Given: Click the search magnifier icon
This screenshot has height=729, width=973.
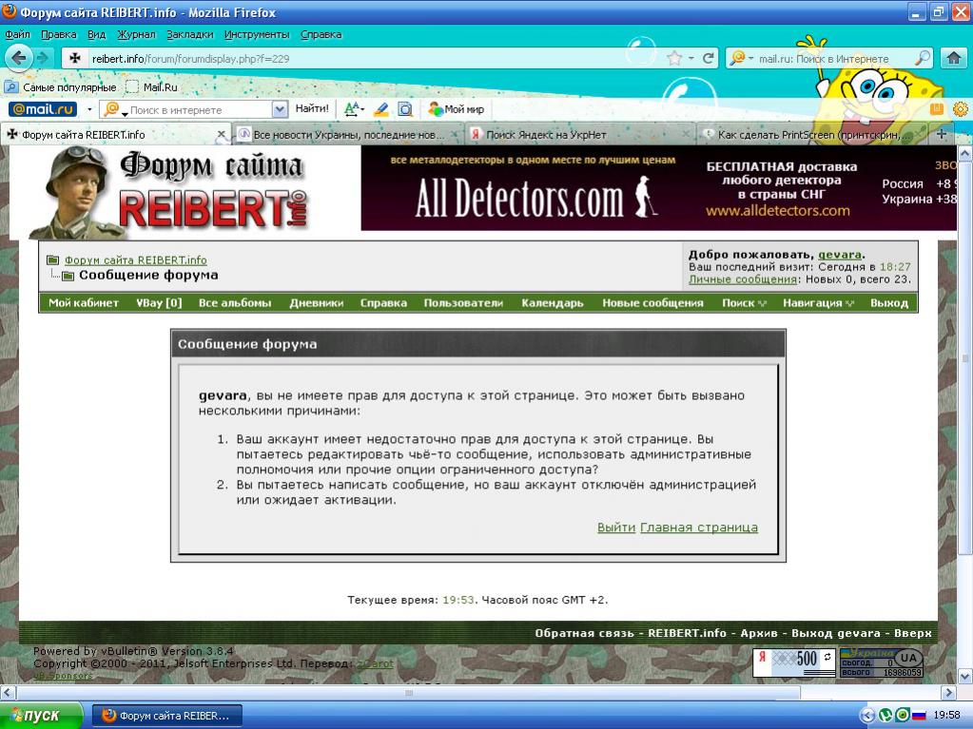Looking at the screenshot, I should (923, 58).
